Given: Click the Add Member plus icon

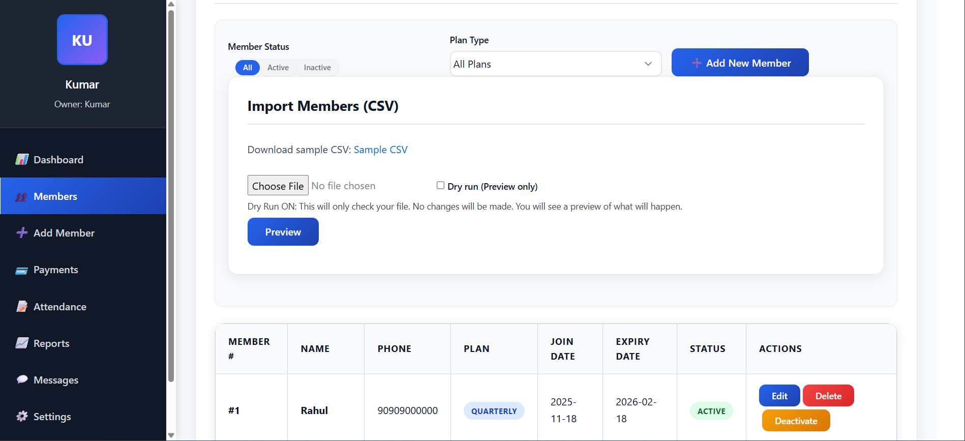Looking at the screenshot, I should pyautogui.click(x=22, y=233).
